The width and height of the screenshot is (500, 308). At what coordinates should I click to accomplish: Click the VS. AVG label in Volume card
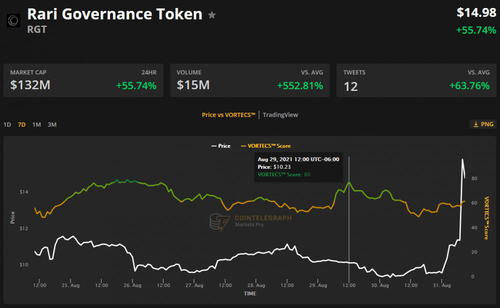(312, 72)
